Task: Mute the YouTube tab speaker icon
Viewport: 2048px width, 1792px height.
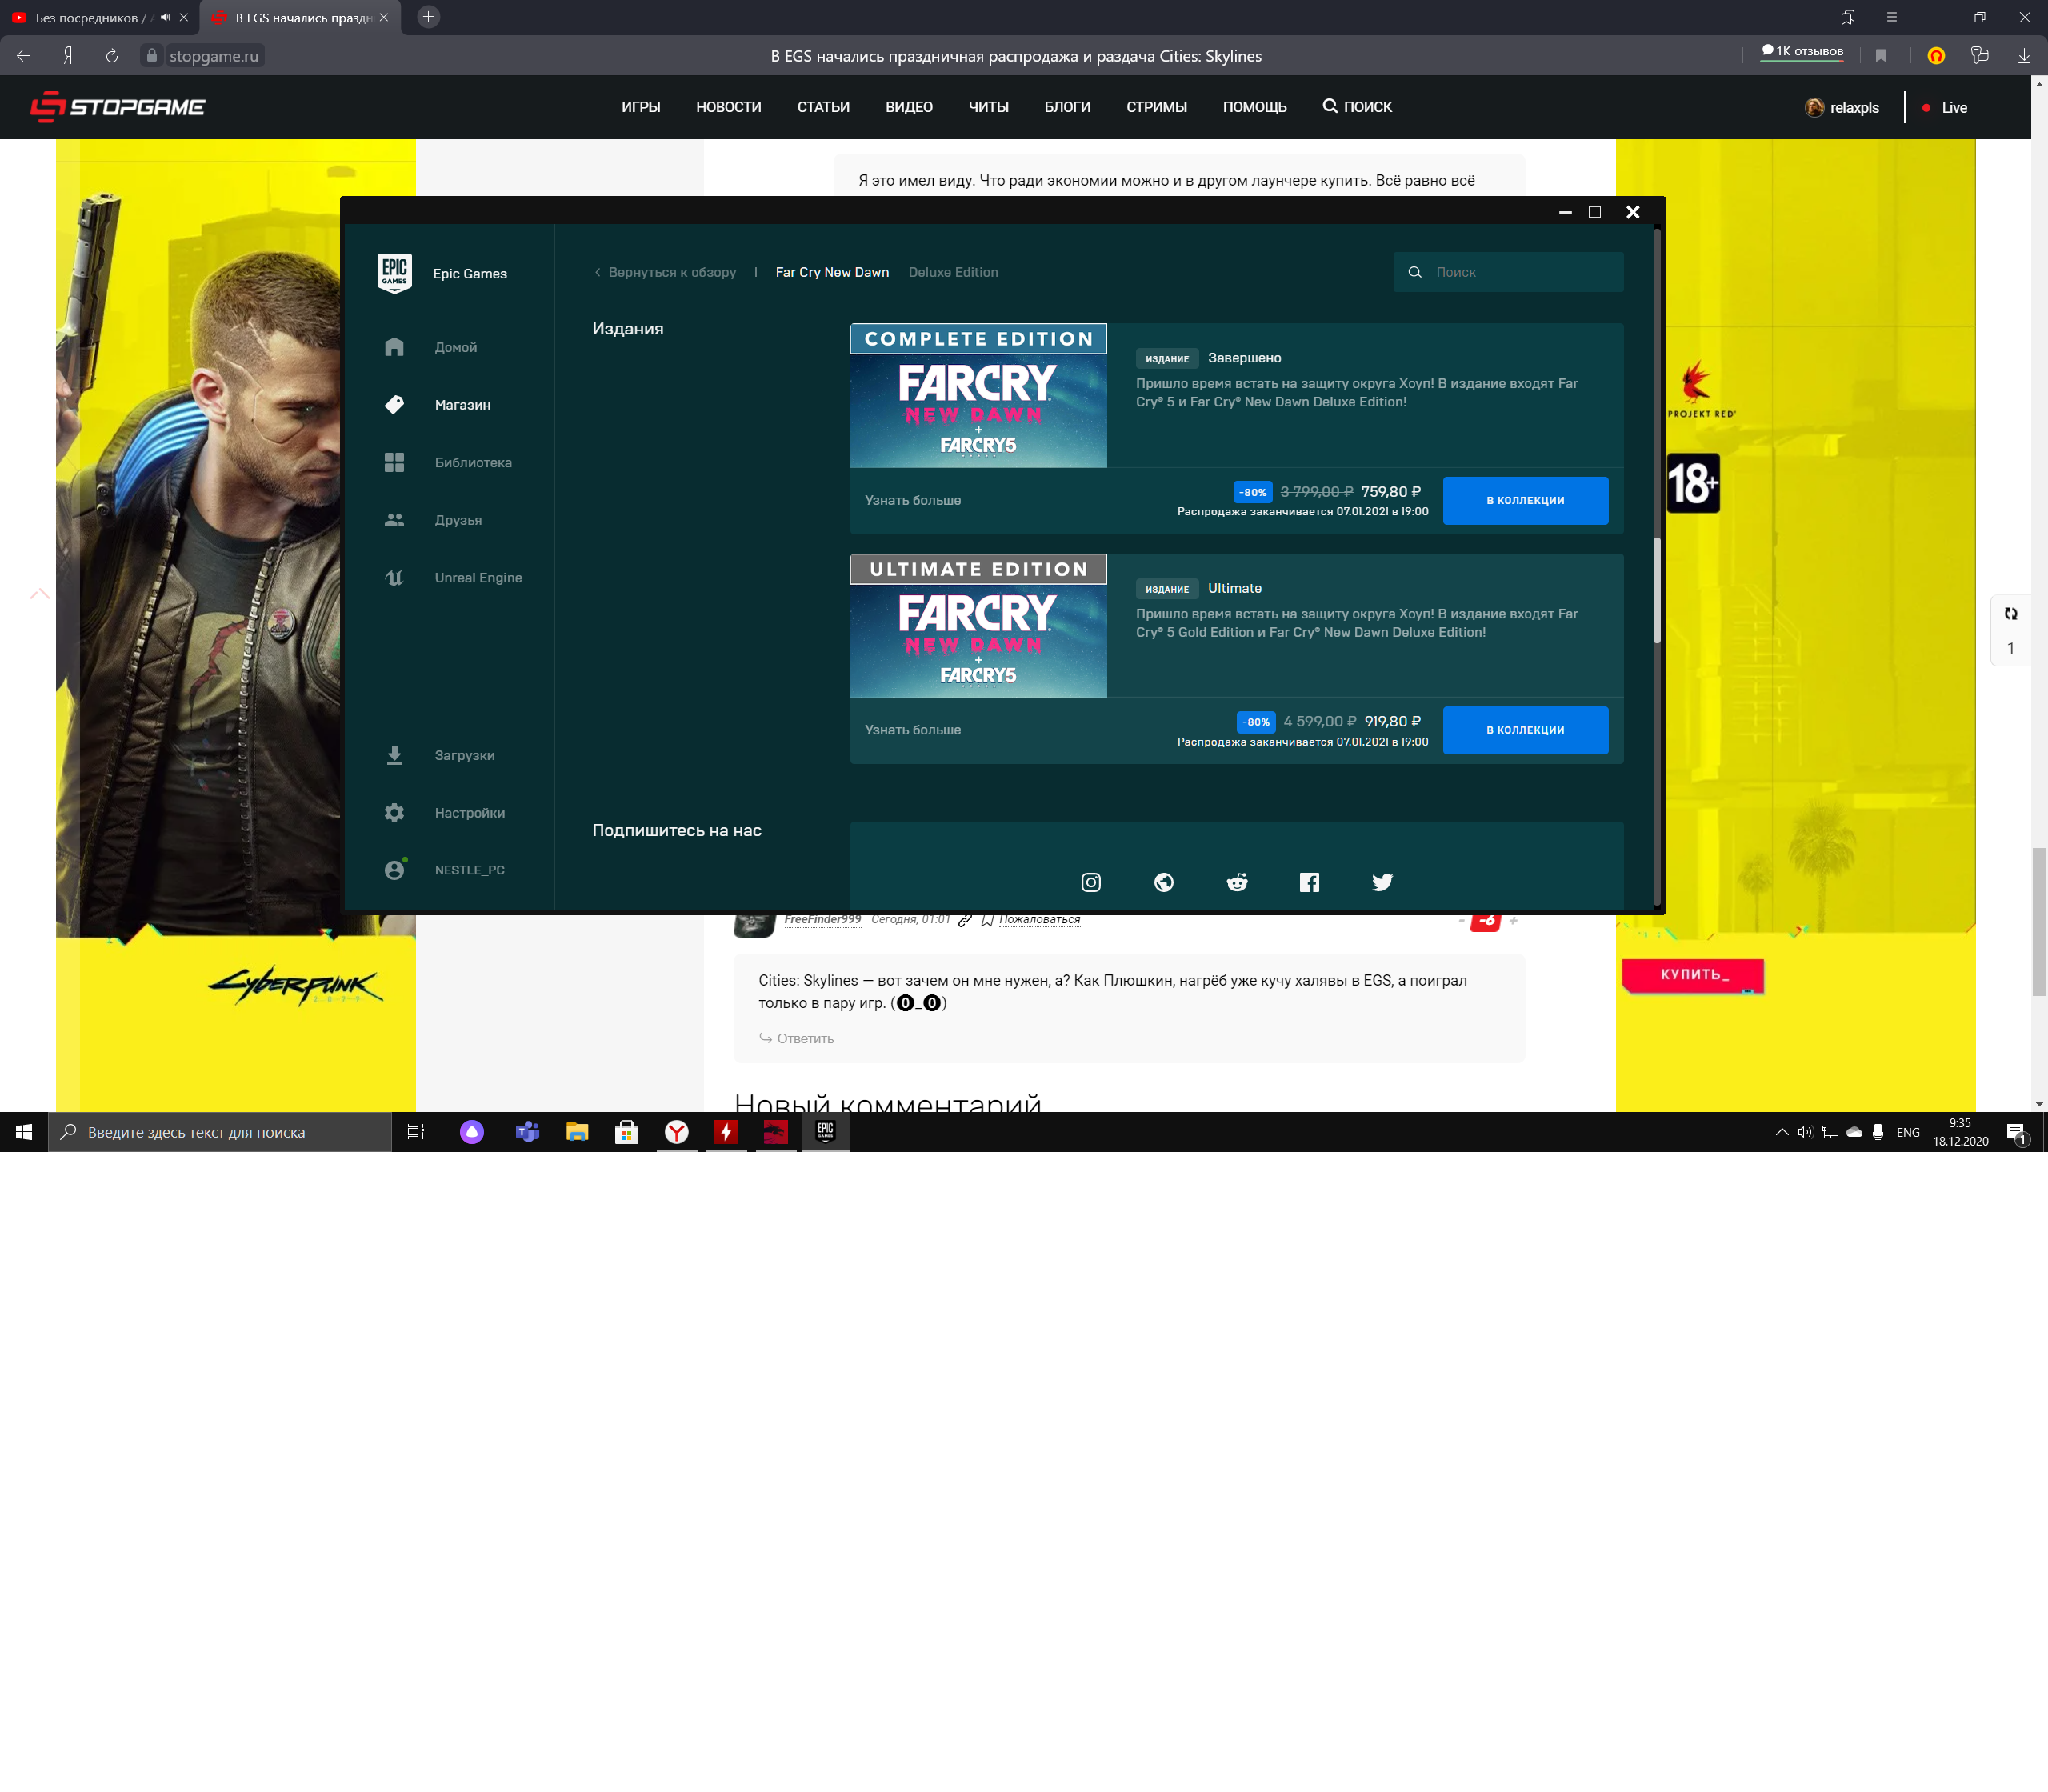Action: [165, 17]
